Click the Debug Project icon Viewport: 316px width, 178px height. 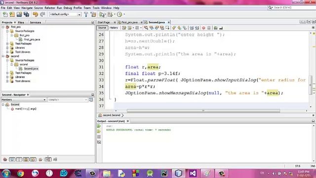click(110, 14)
